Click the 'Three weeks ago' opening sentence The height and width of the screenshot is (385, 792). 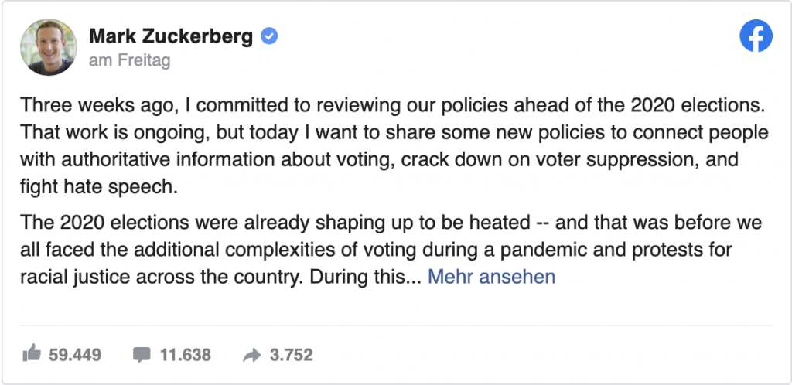[393, 105]
